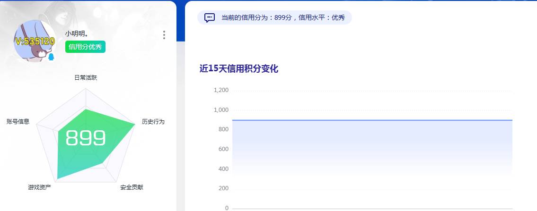
Task: Click the V:535120 overlay text
Action: click(35, 42)
